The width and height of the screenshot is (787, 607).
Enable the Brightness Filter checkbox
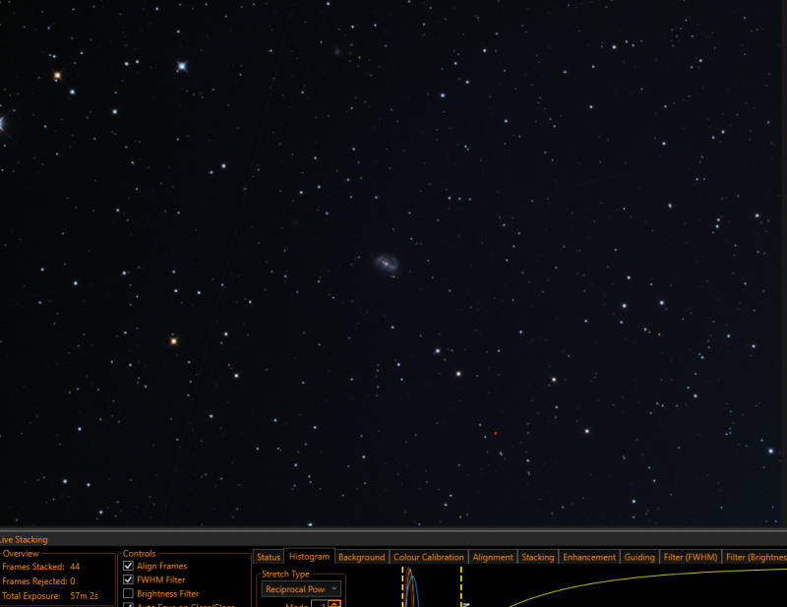point(128,594)
